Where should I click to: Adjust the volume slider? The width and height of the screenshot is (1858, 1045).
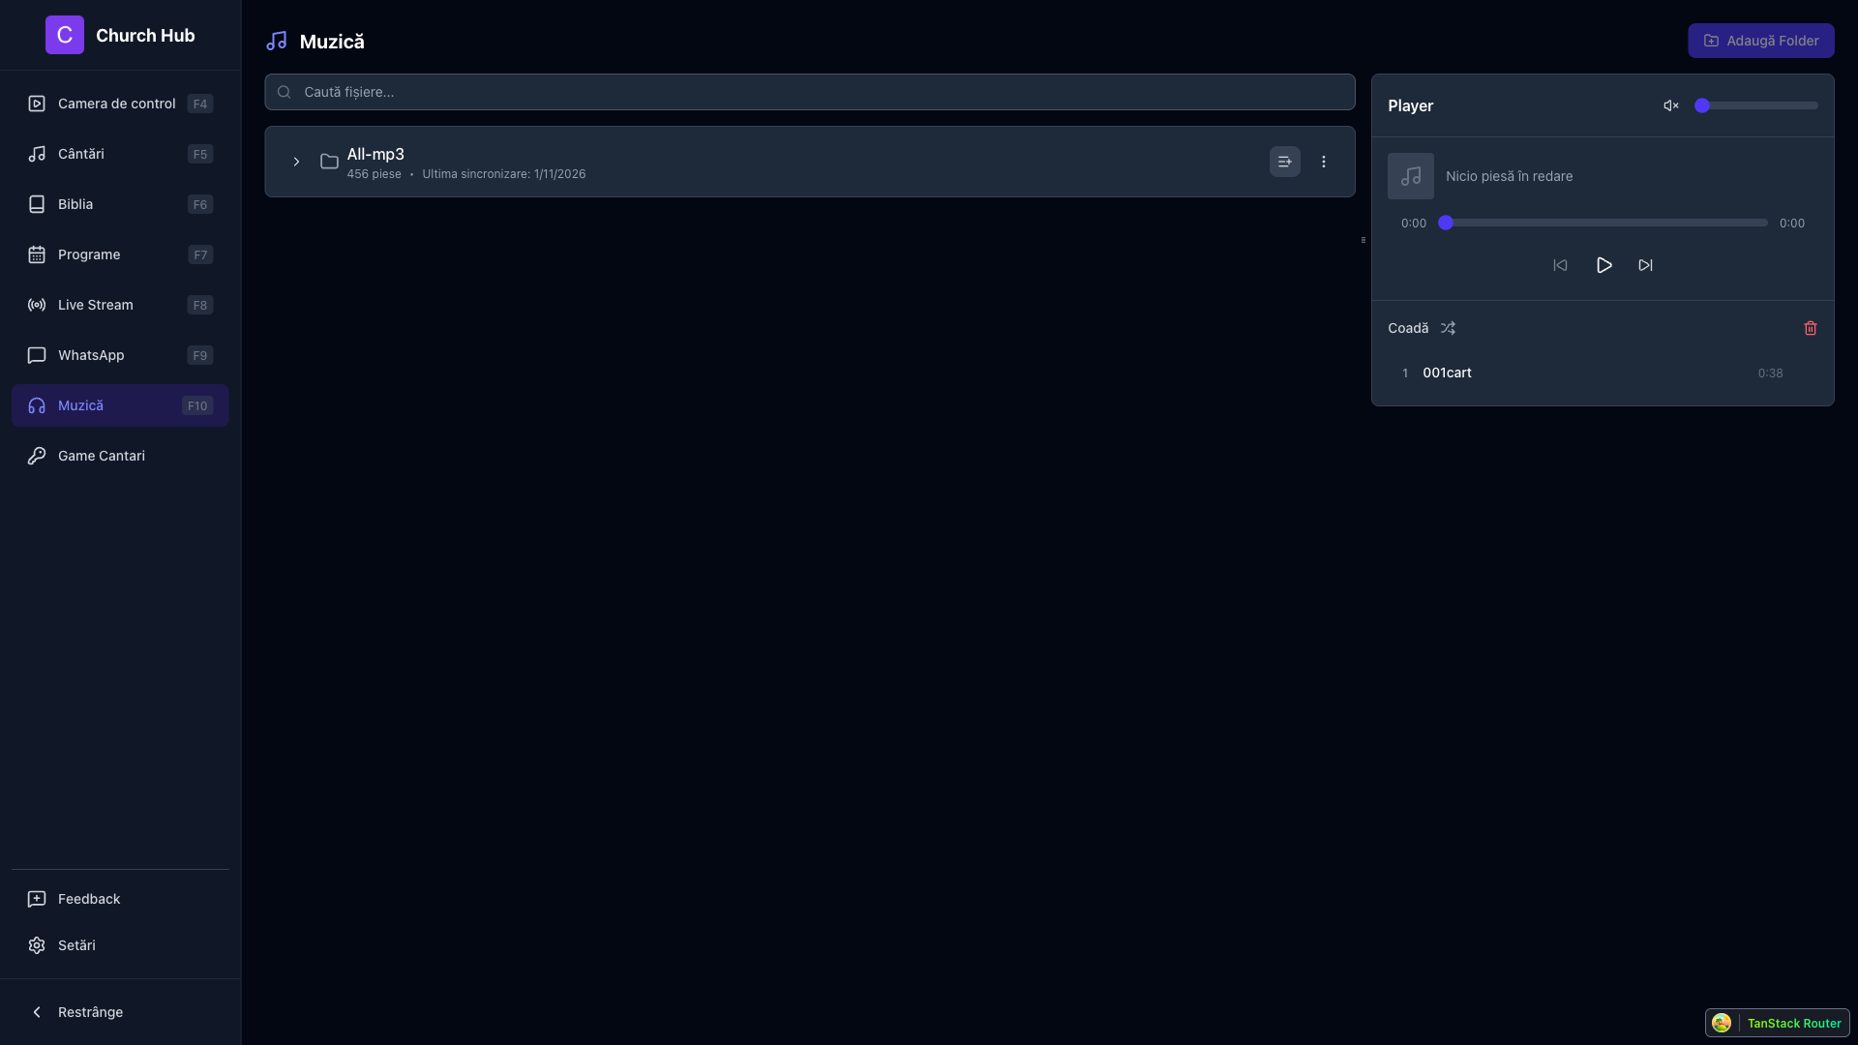point(1755,105)
